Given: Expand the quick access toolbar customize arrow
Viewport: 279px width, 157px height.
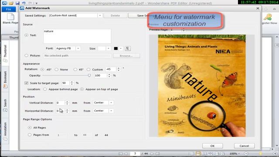Looking at the screenshot, I should 36,3.
